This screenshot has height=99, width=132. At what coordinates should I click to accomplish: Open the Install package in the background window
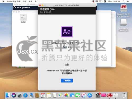[23, 18]
